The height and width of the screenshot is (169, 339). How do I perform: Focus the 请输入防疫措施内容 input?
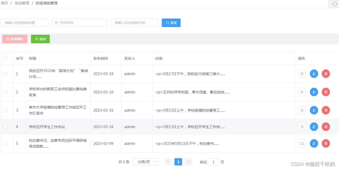tap(134, 23)
